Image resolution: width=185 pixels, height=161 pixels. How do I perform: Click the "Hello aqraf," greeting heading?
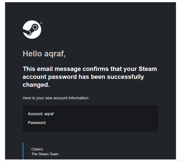point(44,54)
